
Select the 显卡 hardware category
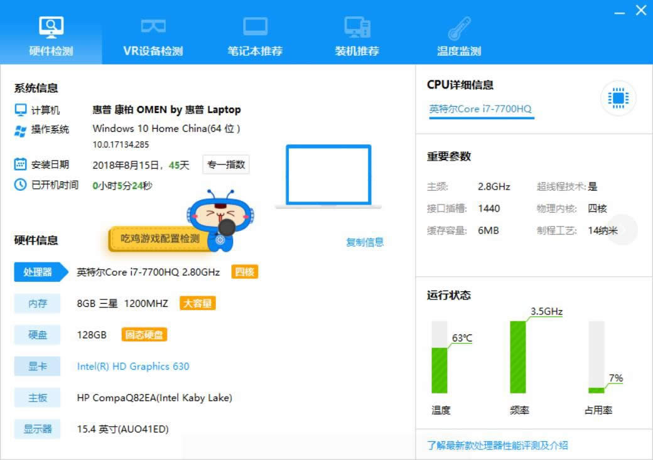click(x=37, y=366)
